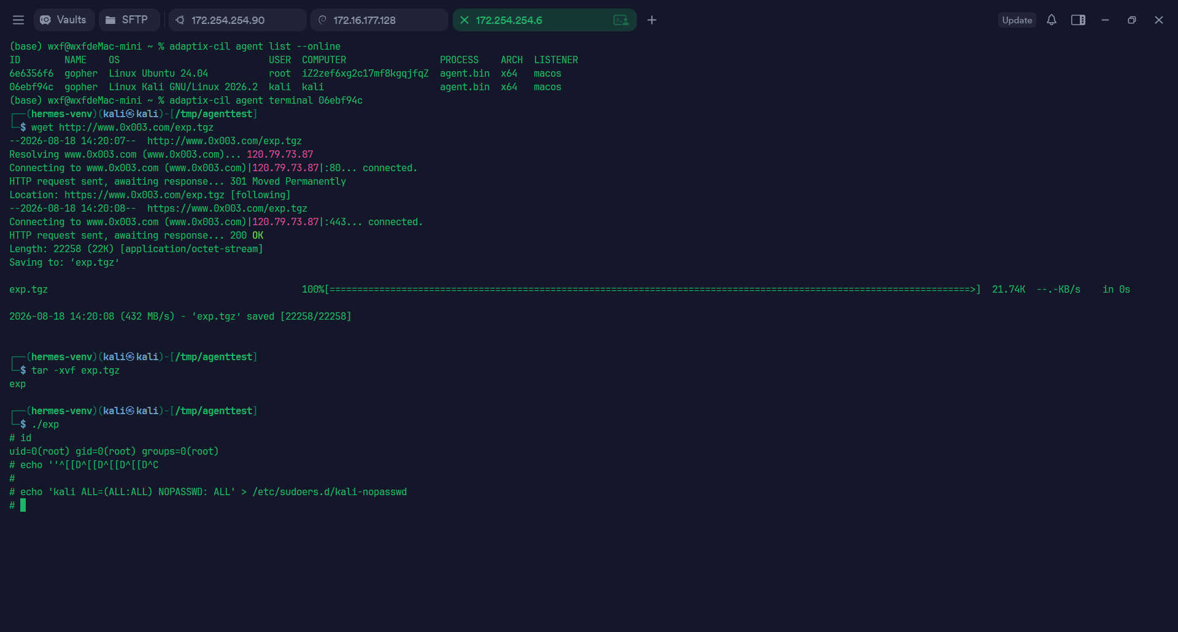
Task: Open the SFTP view
Action: pos(129,20)
